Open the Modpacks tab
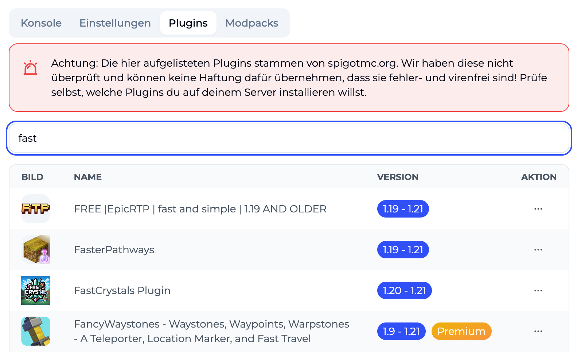581x352 pixels. (252, 23)
